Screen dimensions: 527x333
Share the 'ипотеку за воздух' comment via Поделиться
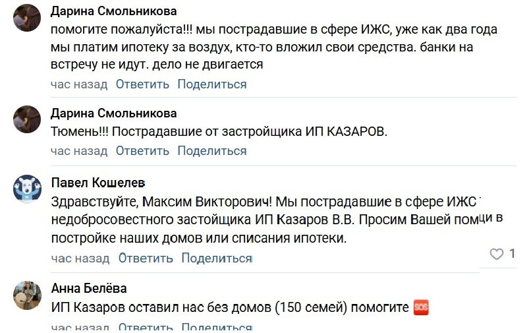212,84
